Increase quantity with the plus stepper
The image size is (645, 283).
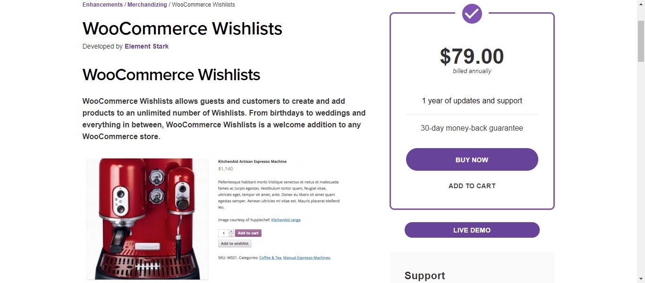pyautogui.click(x=231, y=231)
